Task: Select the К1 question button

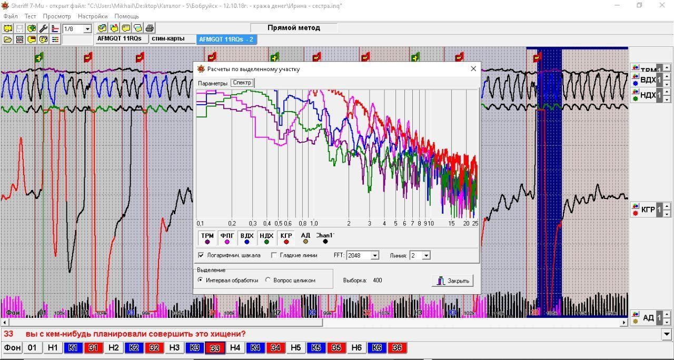Action: (x=73, y=348)
